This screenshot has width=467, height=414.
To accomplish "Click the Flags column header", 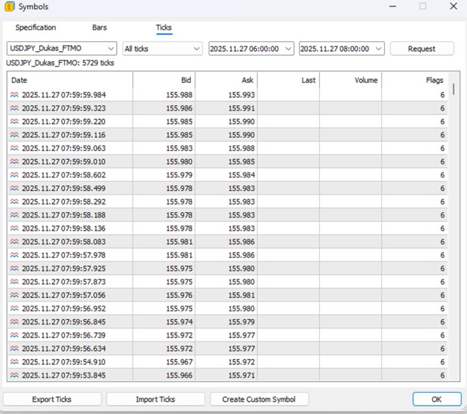I will (x=414, y=80).
